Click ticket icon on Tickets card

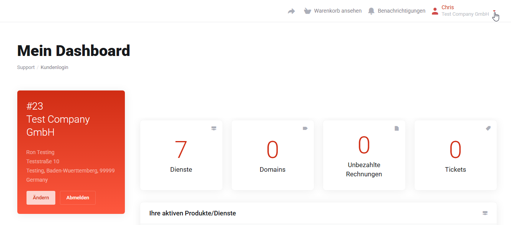tap(488, 128)
